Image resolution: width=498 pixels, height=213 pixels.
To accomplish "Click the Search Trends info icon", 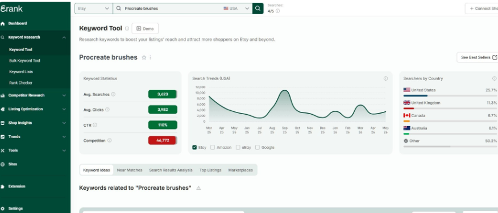I will 385,78.
